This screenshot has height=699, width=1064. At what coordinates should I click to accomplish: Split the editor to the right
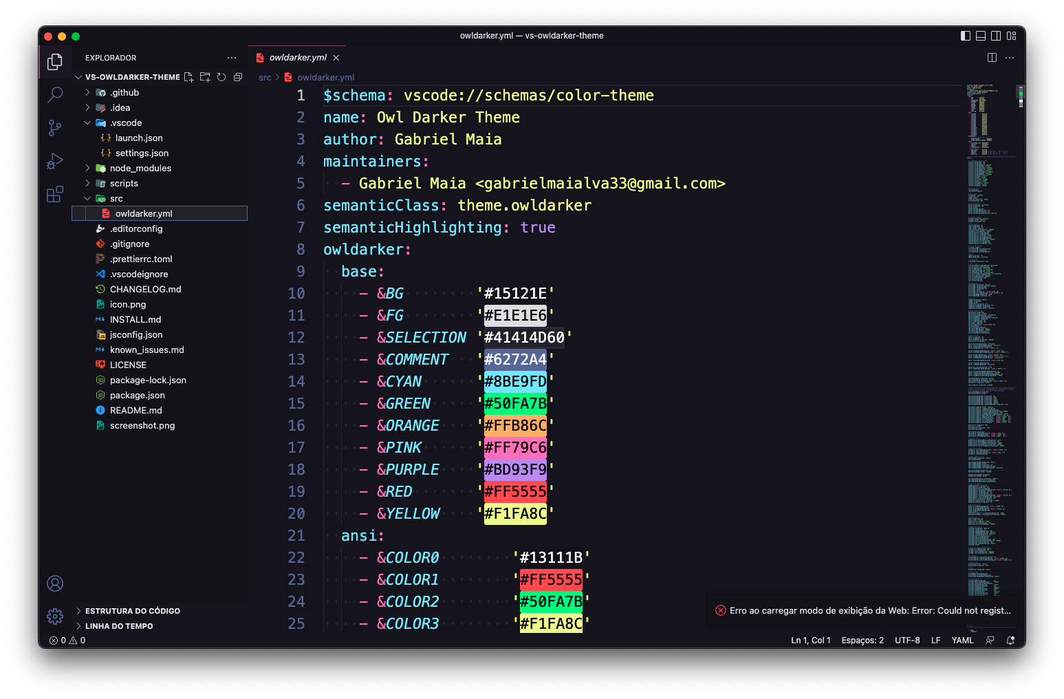tap(992, 58)
